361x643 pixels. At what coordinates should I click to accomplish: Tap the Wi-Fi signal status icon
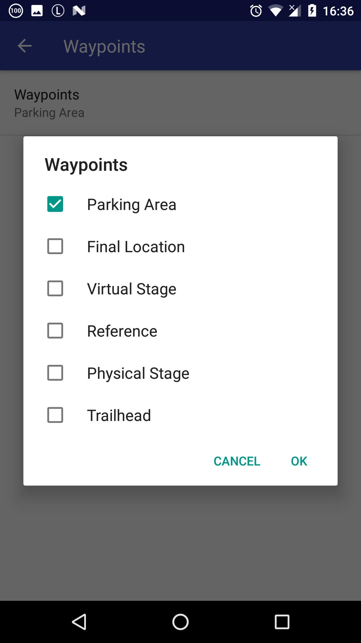click(x=275, y=11)
